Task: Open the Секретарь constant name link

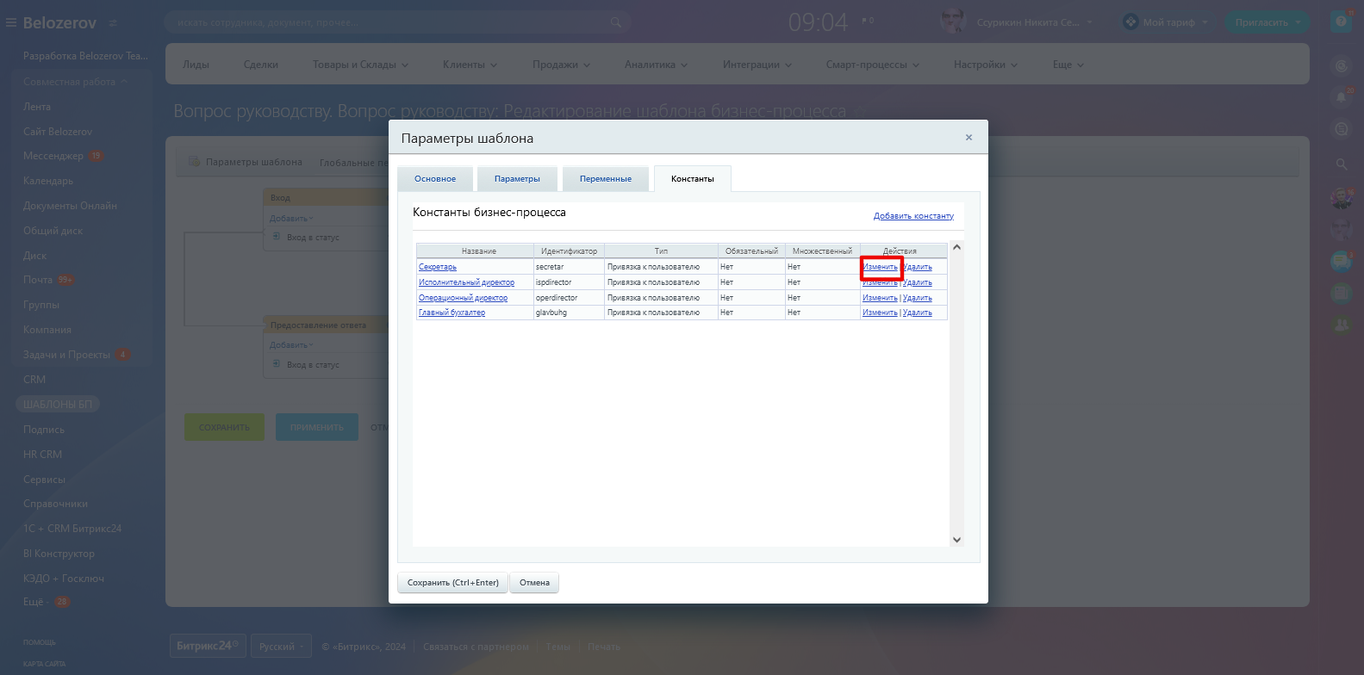Action: 438,267
